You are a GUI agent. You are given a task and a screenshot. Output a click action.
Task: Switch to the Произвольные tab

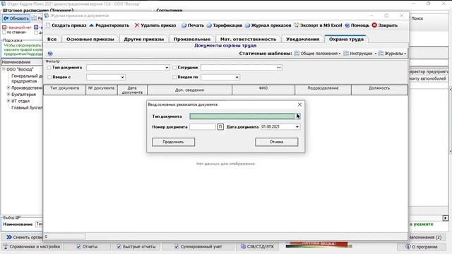[192, 40]
